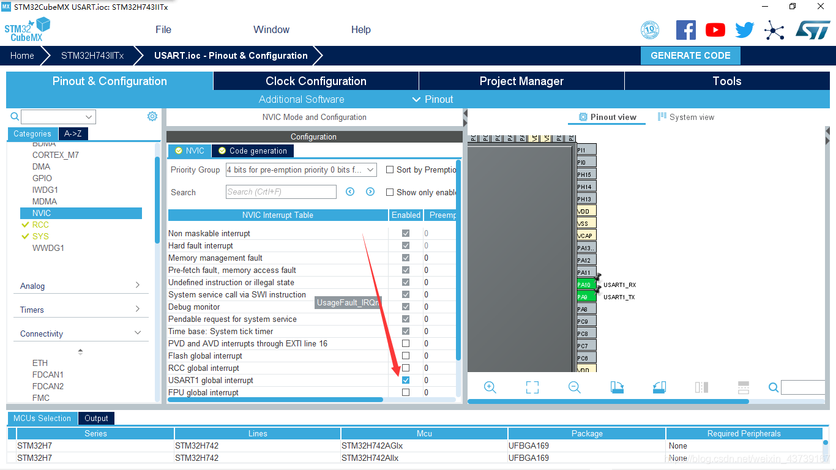Open the Help menu
Viewport: 836px width, 470px height.
(361, 29)
